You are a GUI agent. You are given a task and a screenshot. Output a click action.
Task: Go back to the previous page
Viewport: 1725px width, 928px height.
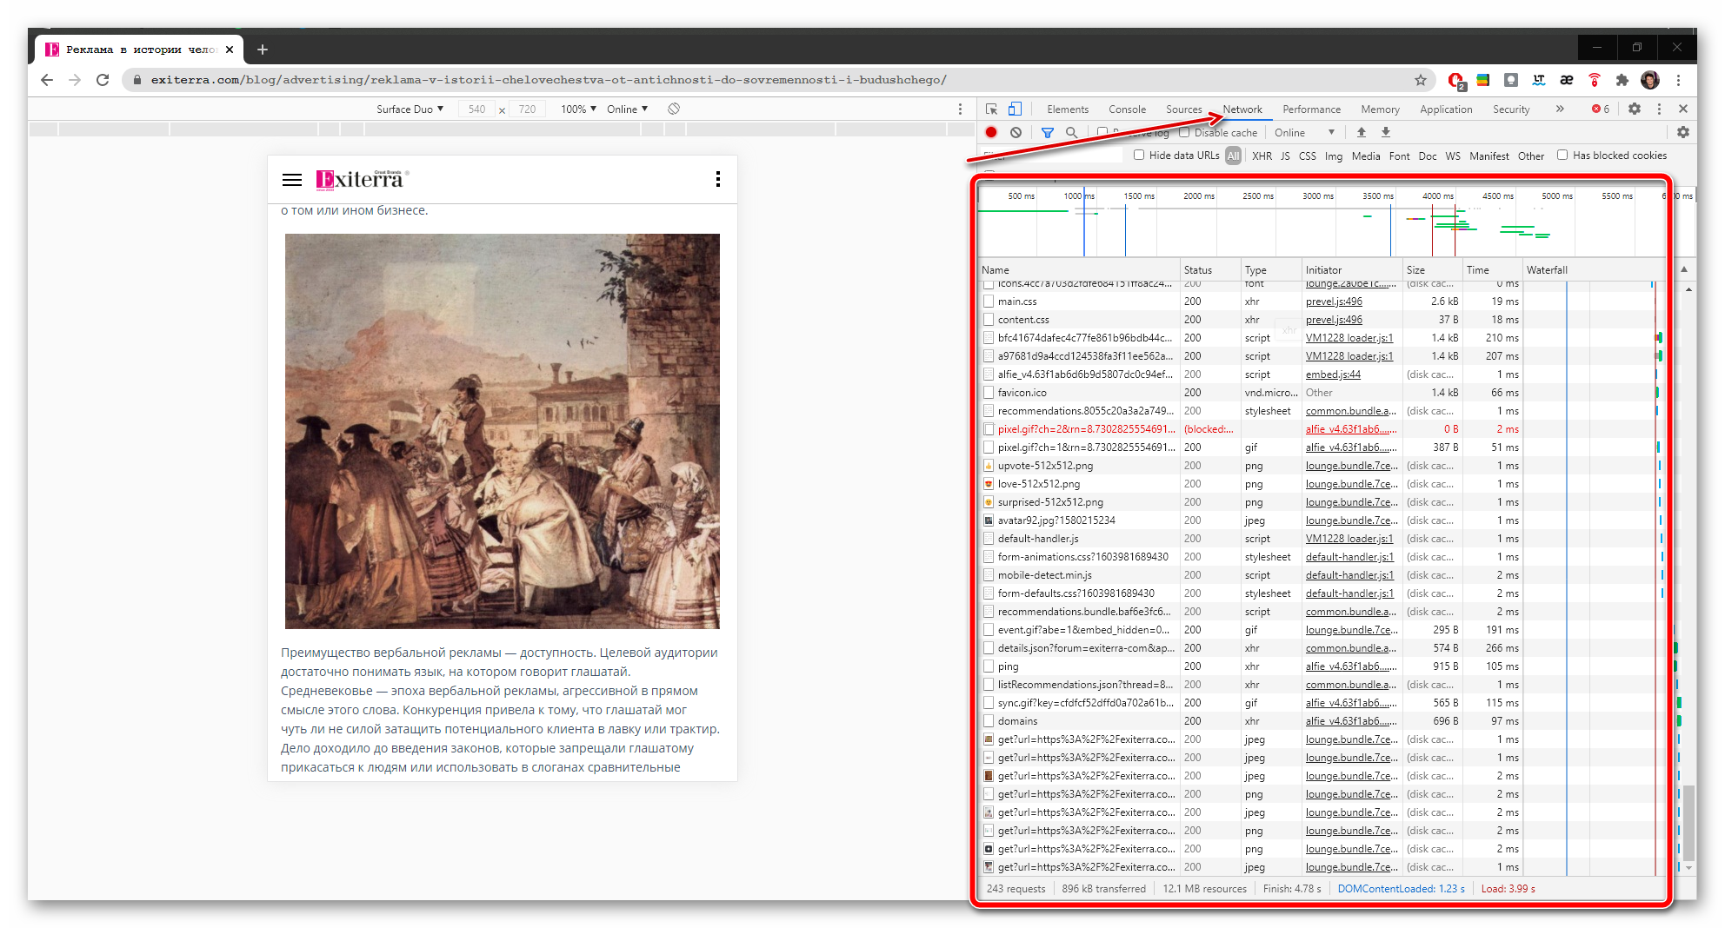click(x=47, y=80)
